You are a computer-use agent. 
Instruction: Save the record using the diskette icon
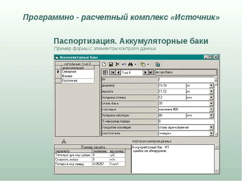coord(111,64)
